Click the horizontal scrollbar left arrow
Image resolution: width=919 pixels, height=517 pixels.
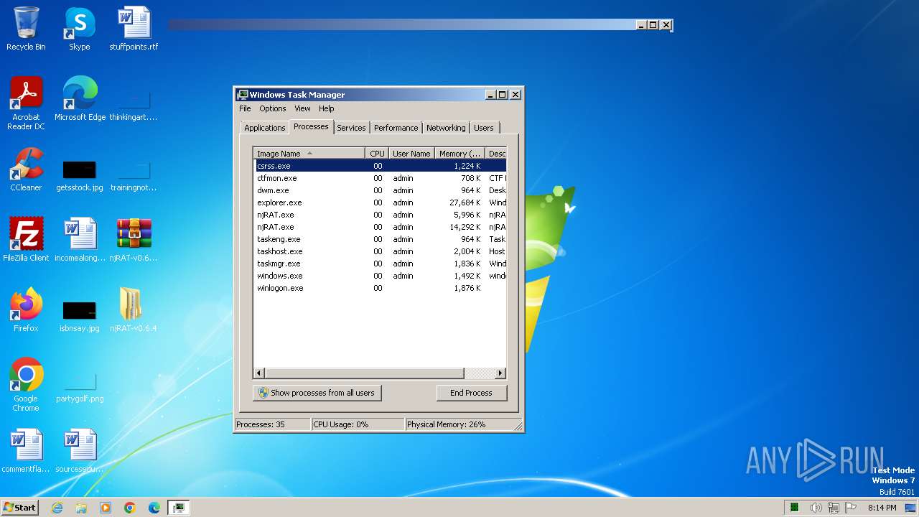point(260,373)
